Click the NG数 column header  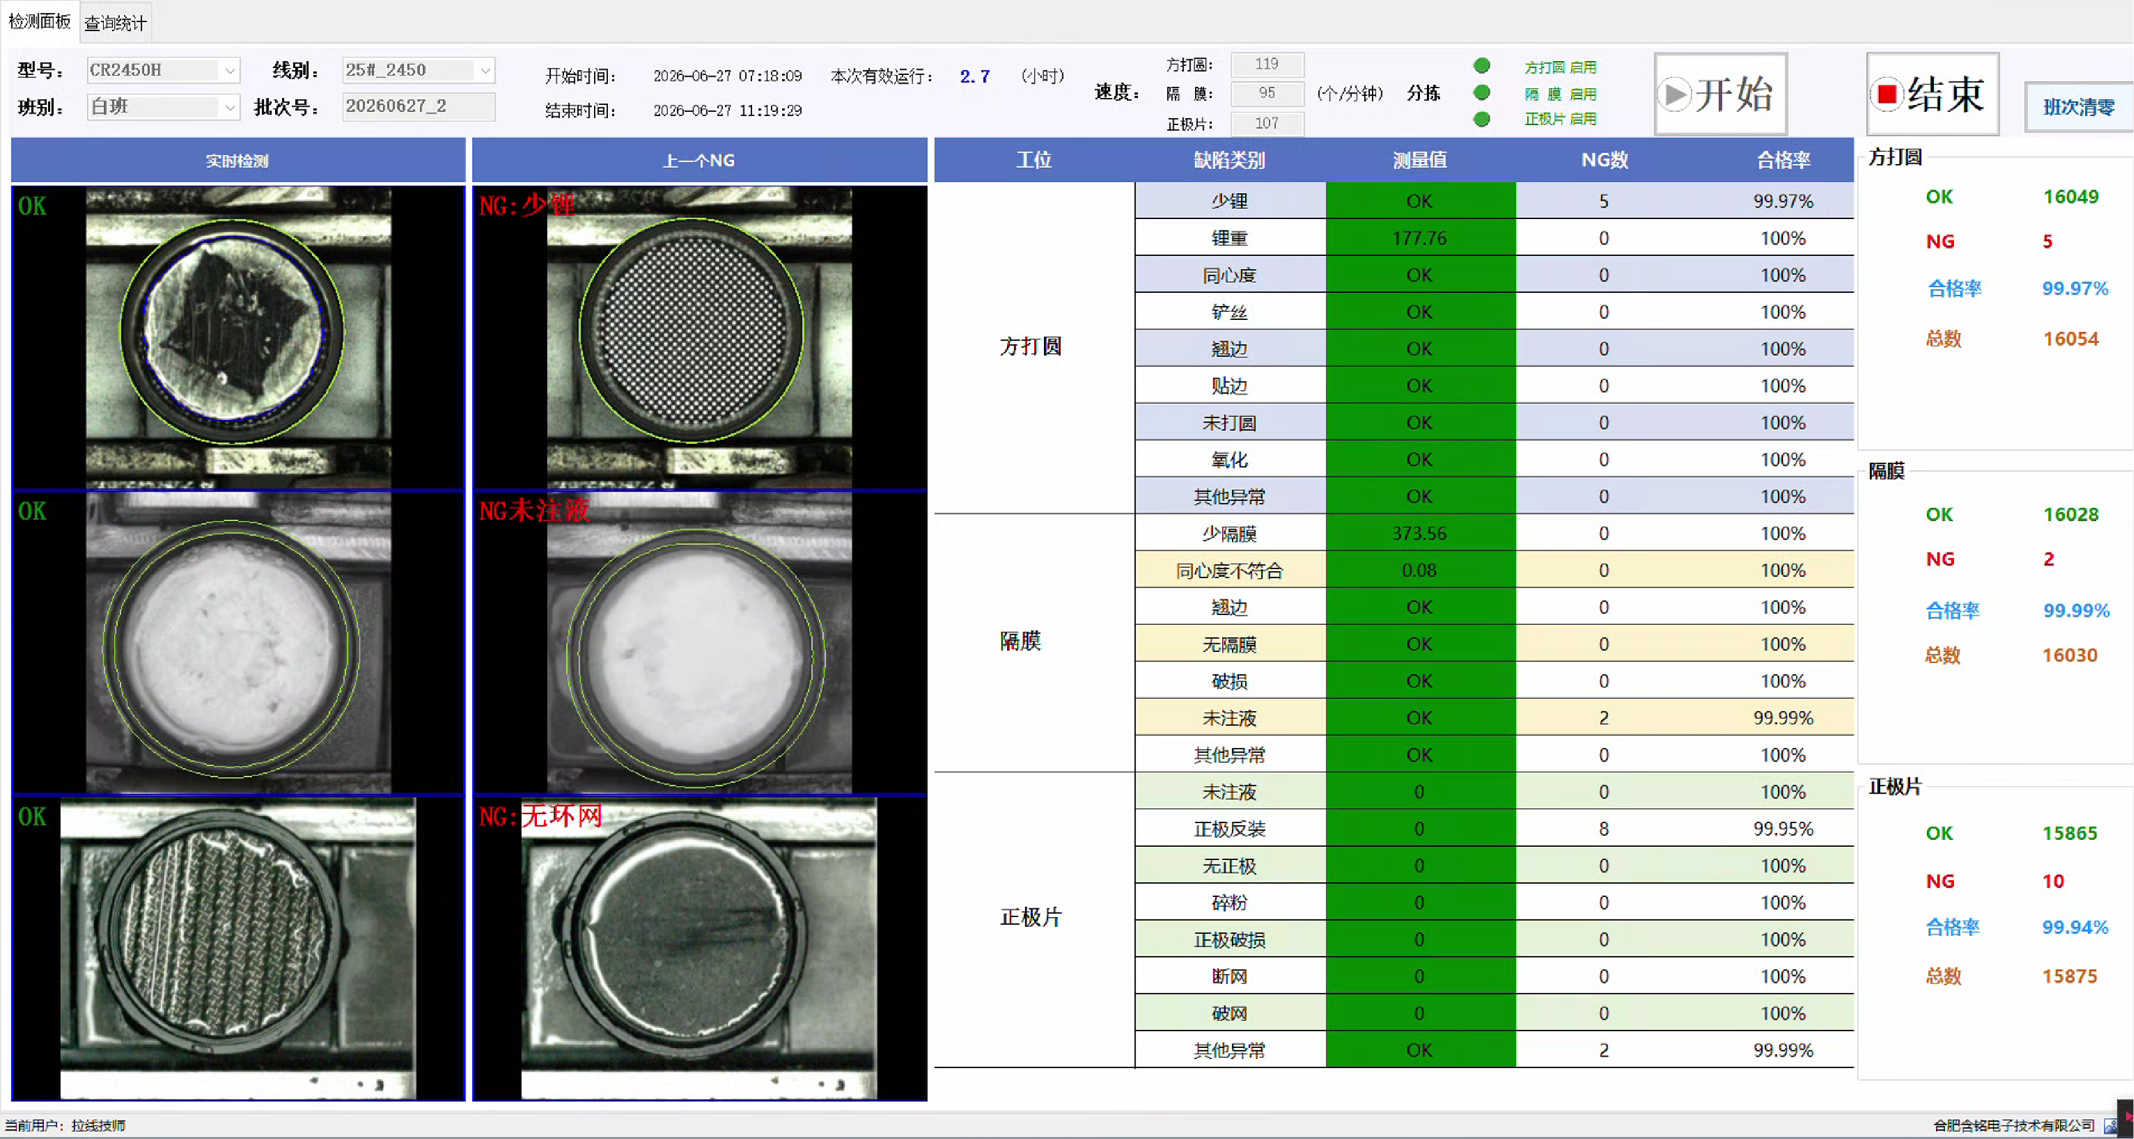(x=1605, y=161)
